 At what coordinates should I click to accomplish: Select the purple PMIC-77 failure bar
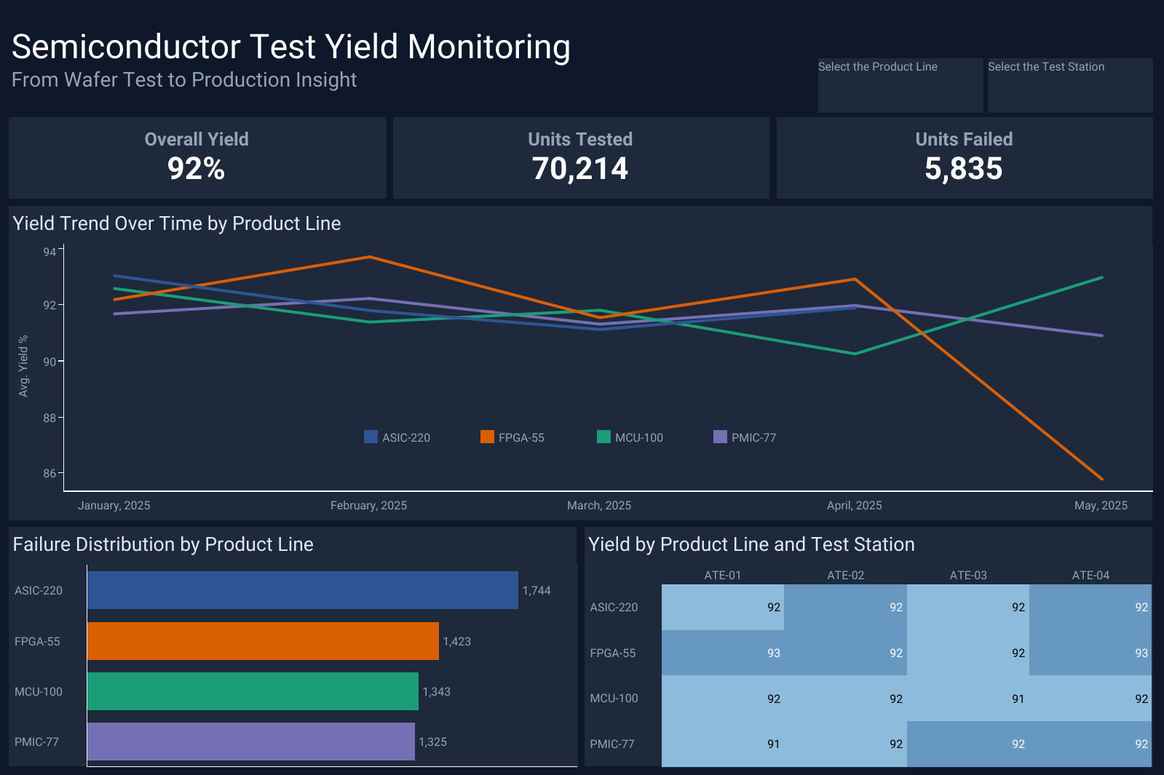coord(250,742)
